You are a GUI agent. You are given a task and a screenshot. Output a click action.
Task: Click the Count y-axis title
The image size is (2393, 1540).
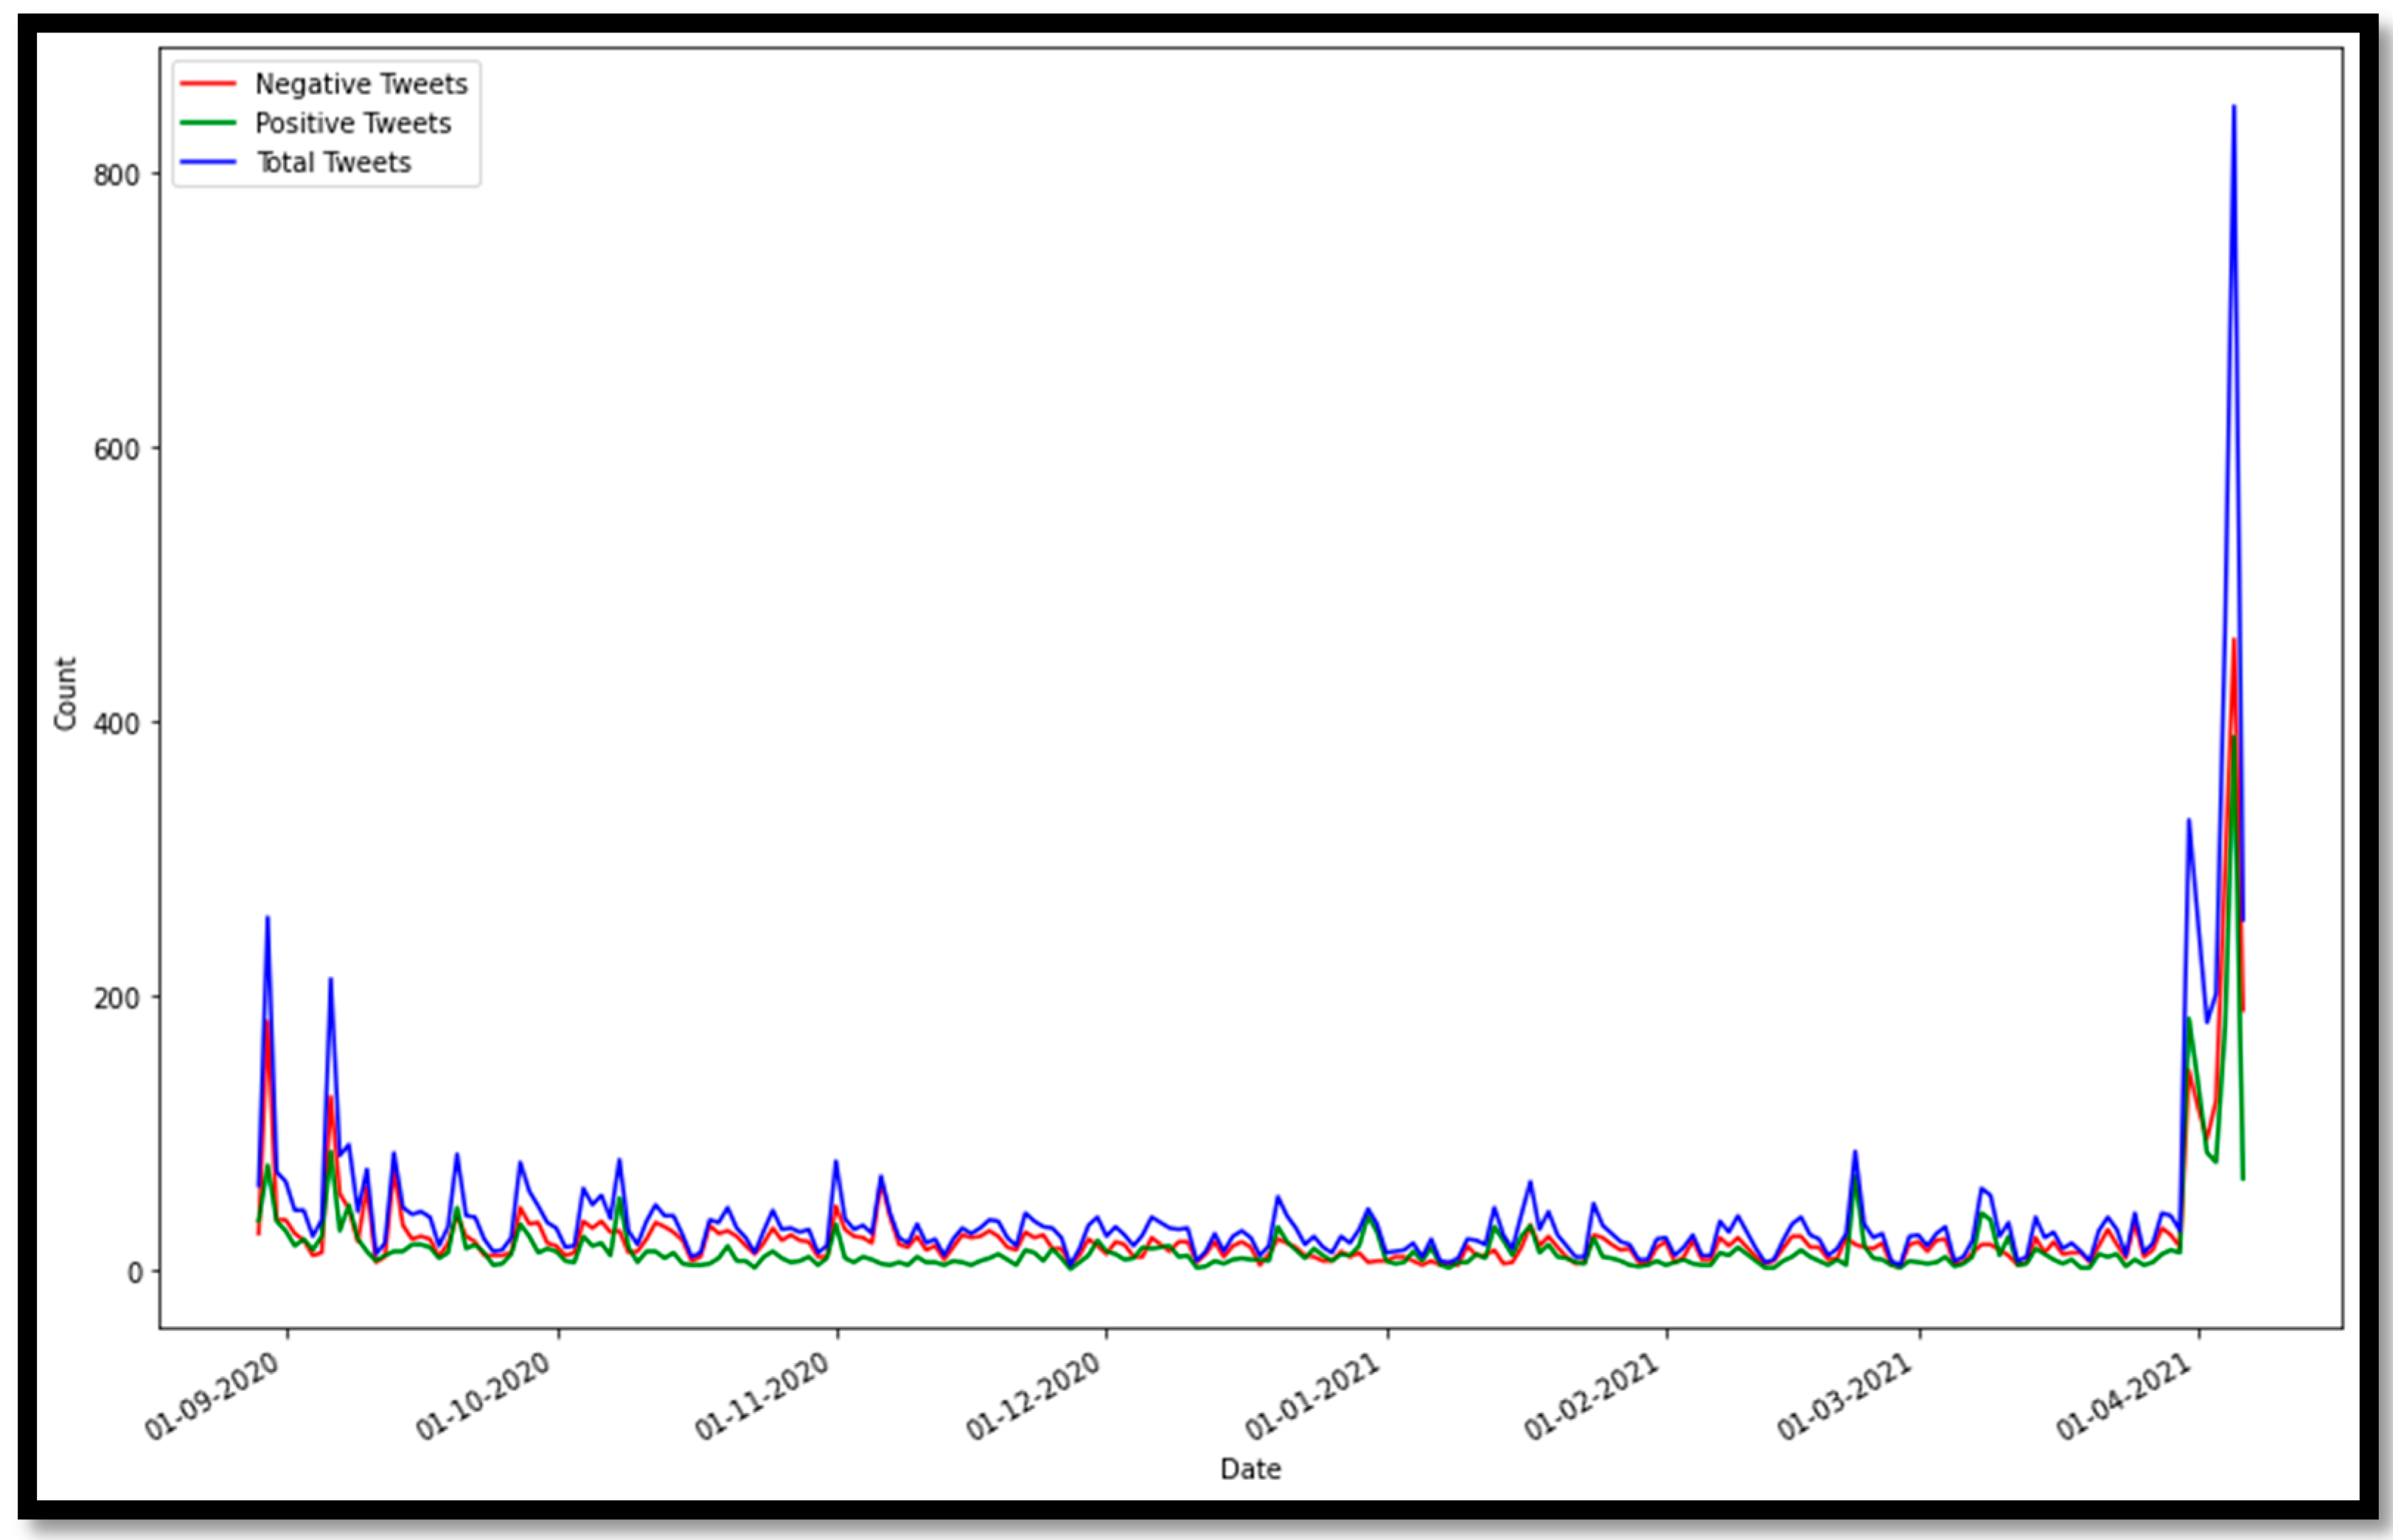pos(65,693)
